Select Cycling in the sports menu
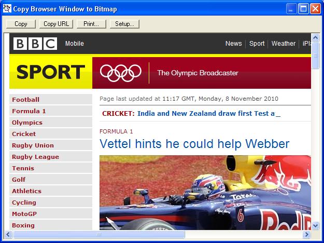This screenshot has width=324, height=243. (x=51, y=202)
